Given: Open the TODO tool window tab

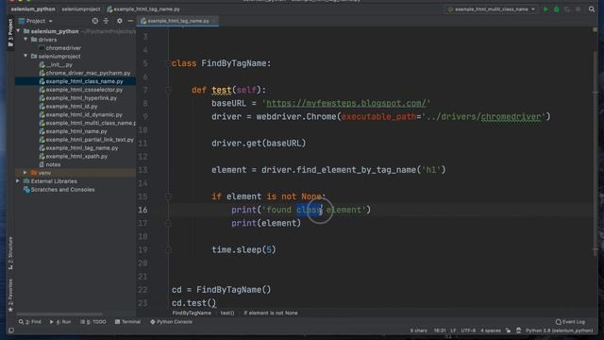Looking at the screenshot, I should click(x=93, y=322).
